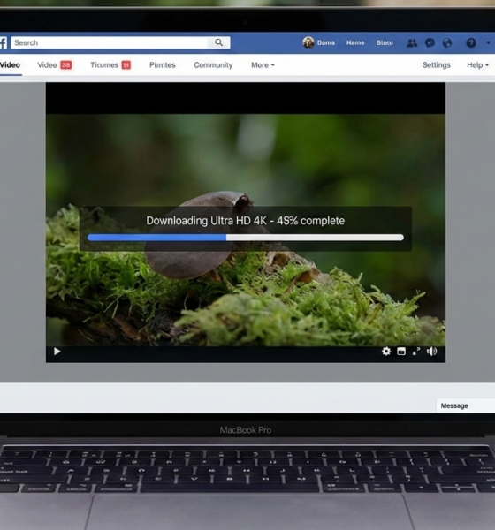Click the mushroom video frame
Viewport: 495px width, 530px height.
click(x=246, y=230)
